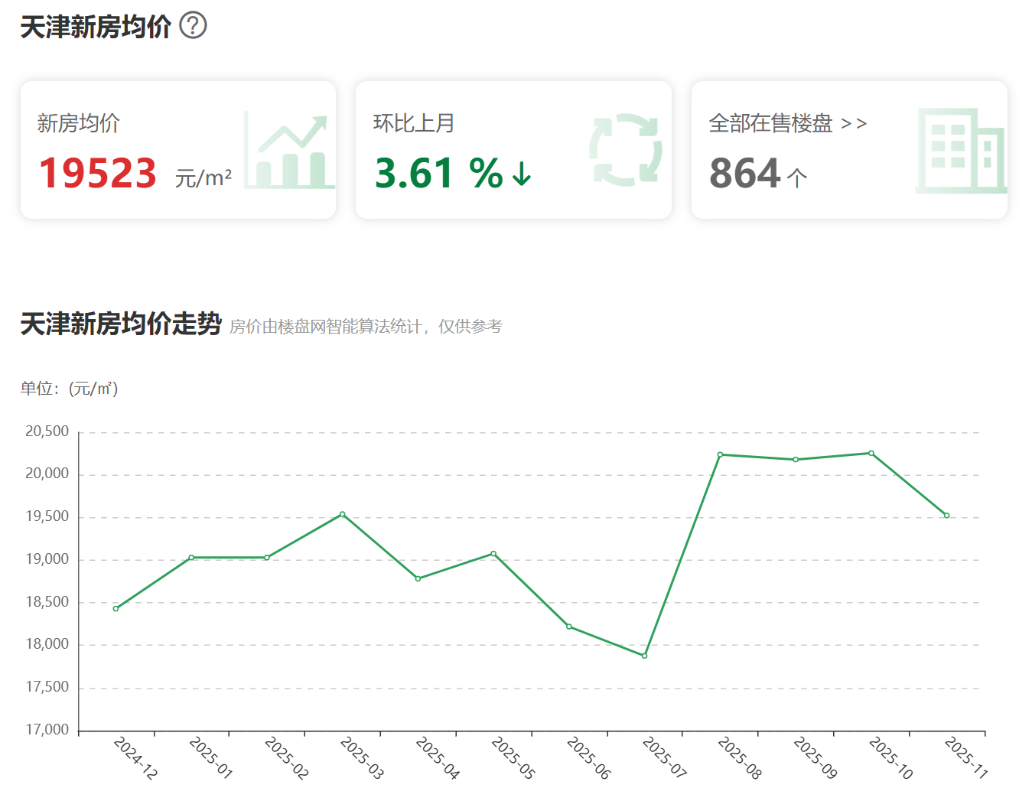This screenshot has height=801, width=1019.
Task: Click the 2025-06 data point
Action: tap(569, 627)
